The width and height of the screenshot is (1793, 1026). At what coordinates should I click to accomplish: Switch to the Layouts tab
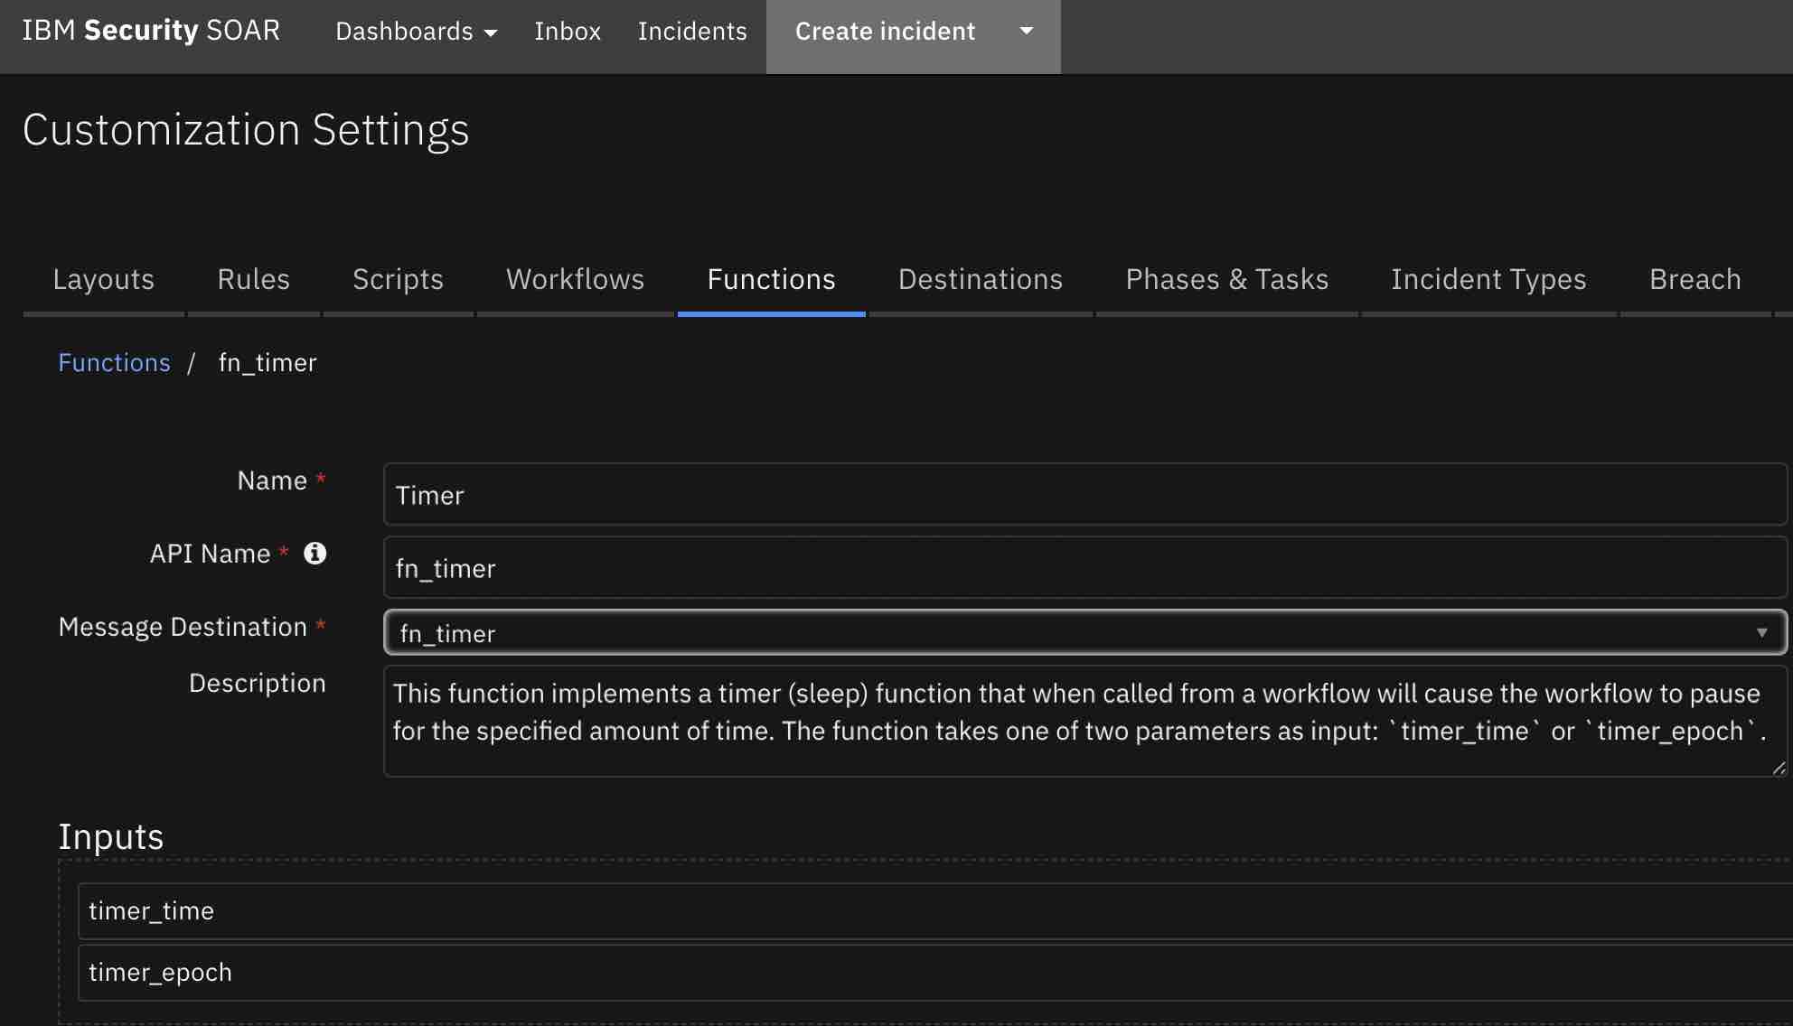(x=103, y=280)
